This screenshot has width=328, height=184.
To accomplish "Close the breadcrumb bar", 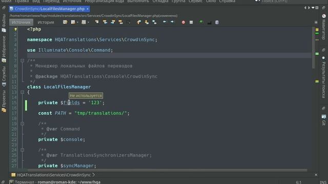I will point(316,175).
